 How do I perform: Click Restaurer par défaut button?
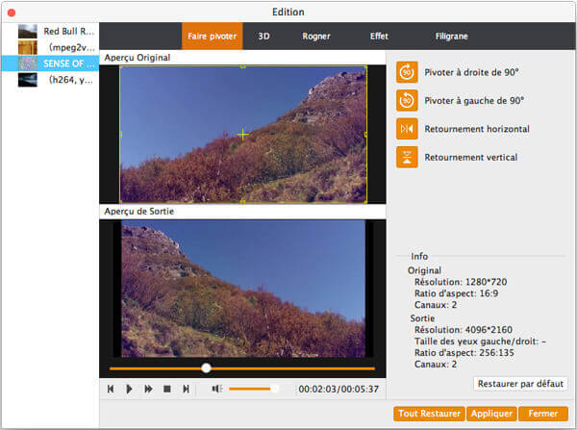520,384
